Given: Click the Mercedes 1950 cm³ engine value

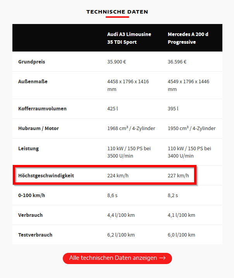Looking at the screenshot, I should click(x=191, y=128).
